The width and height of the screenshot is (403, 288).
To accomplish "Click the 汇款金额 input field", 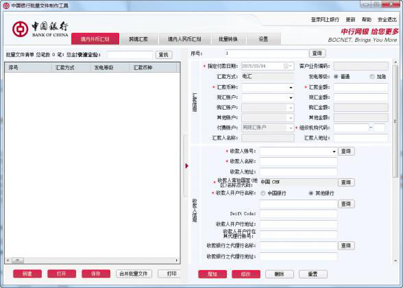I will point(361,88).
